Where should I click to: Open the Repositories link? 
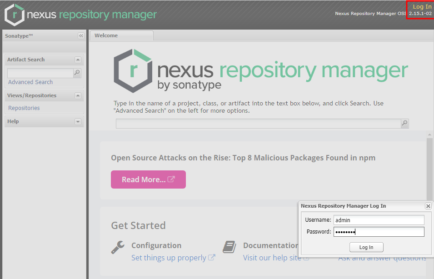pos(24,108)
